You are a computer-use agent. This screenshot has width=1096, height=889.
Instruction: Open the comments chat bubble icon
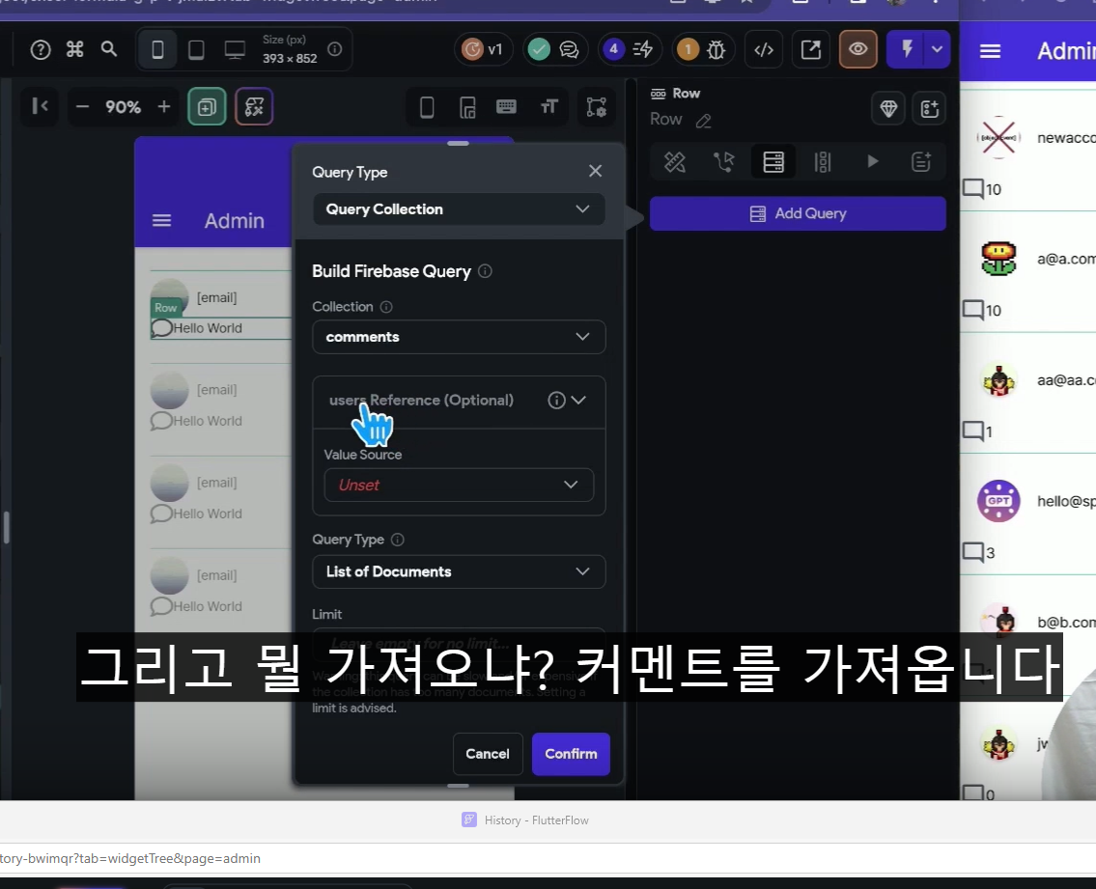(570, 49)
